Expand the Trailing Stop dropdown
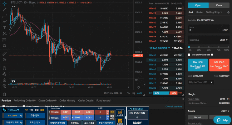232x125 pixels. [x=214, y=12]
